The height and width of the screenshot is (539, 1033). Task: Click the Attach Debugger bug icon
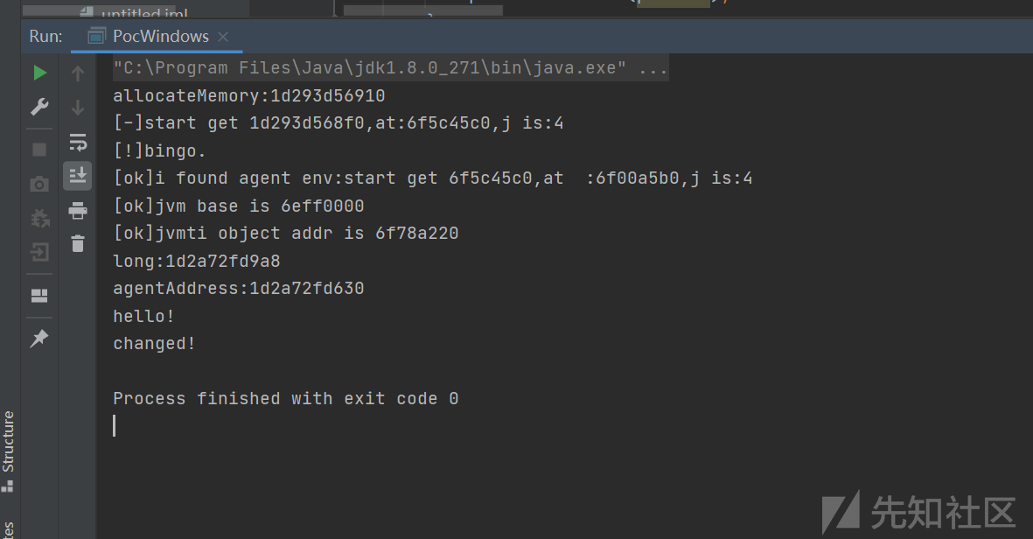click(x=39, y=218)
